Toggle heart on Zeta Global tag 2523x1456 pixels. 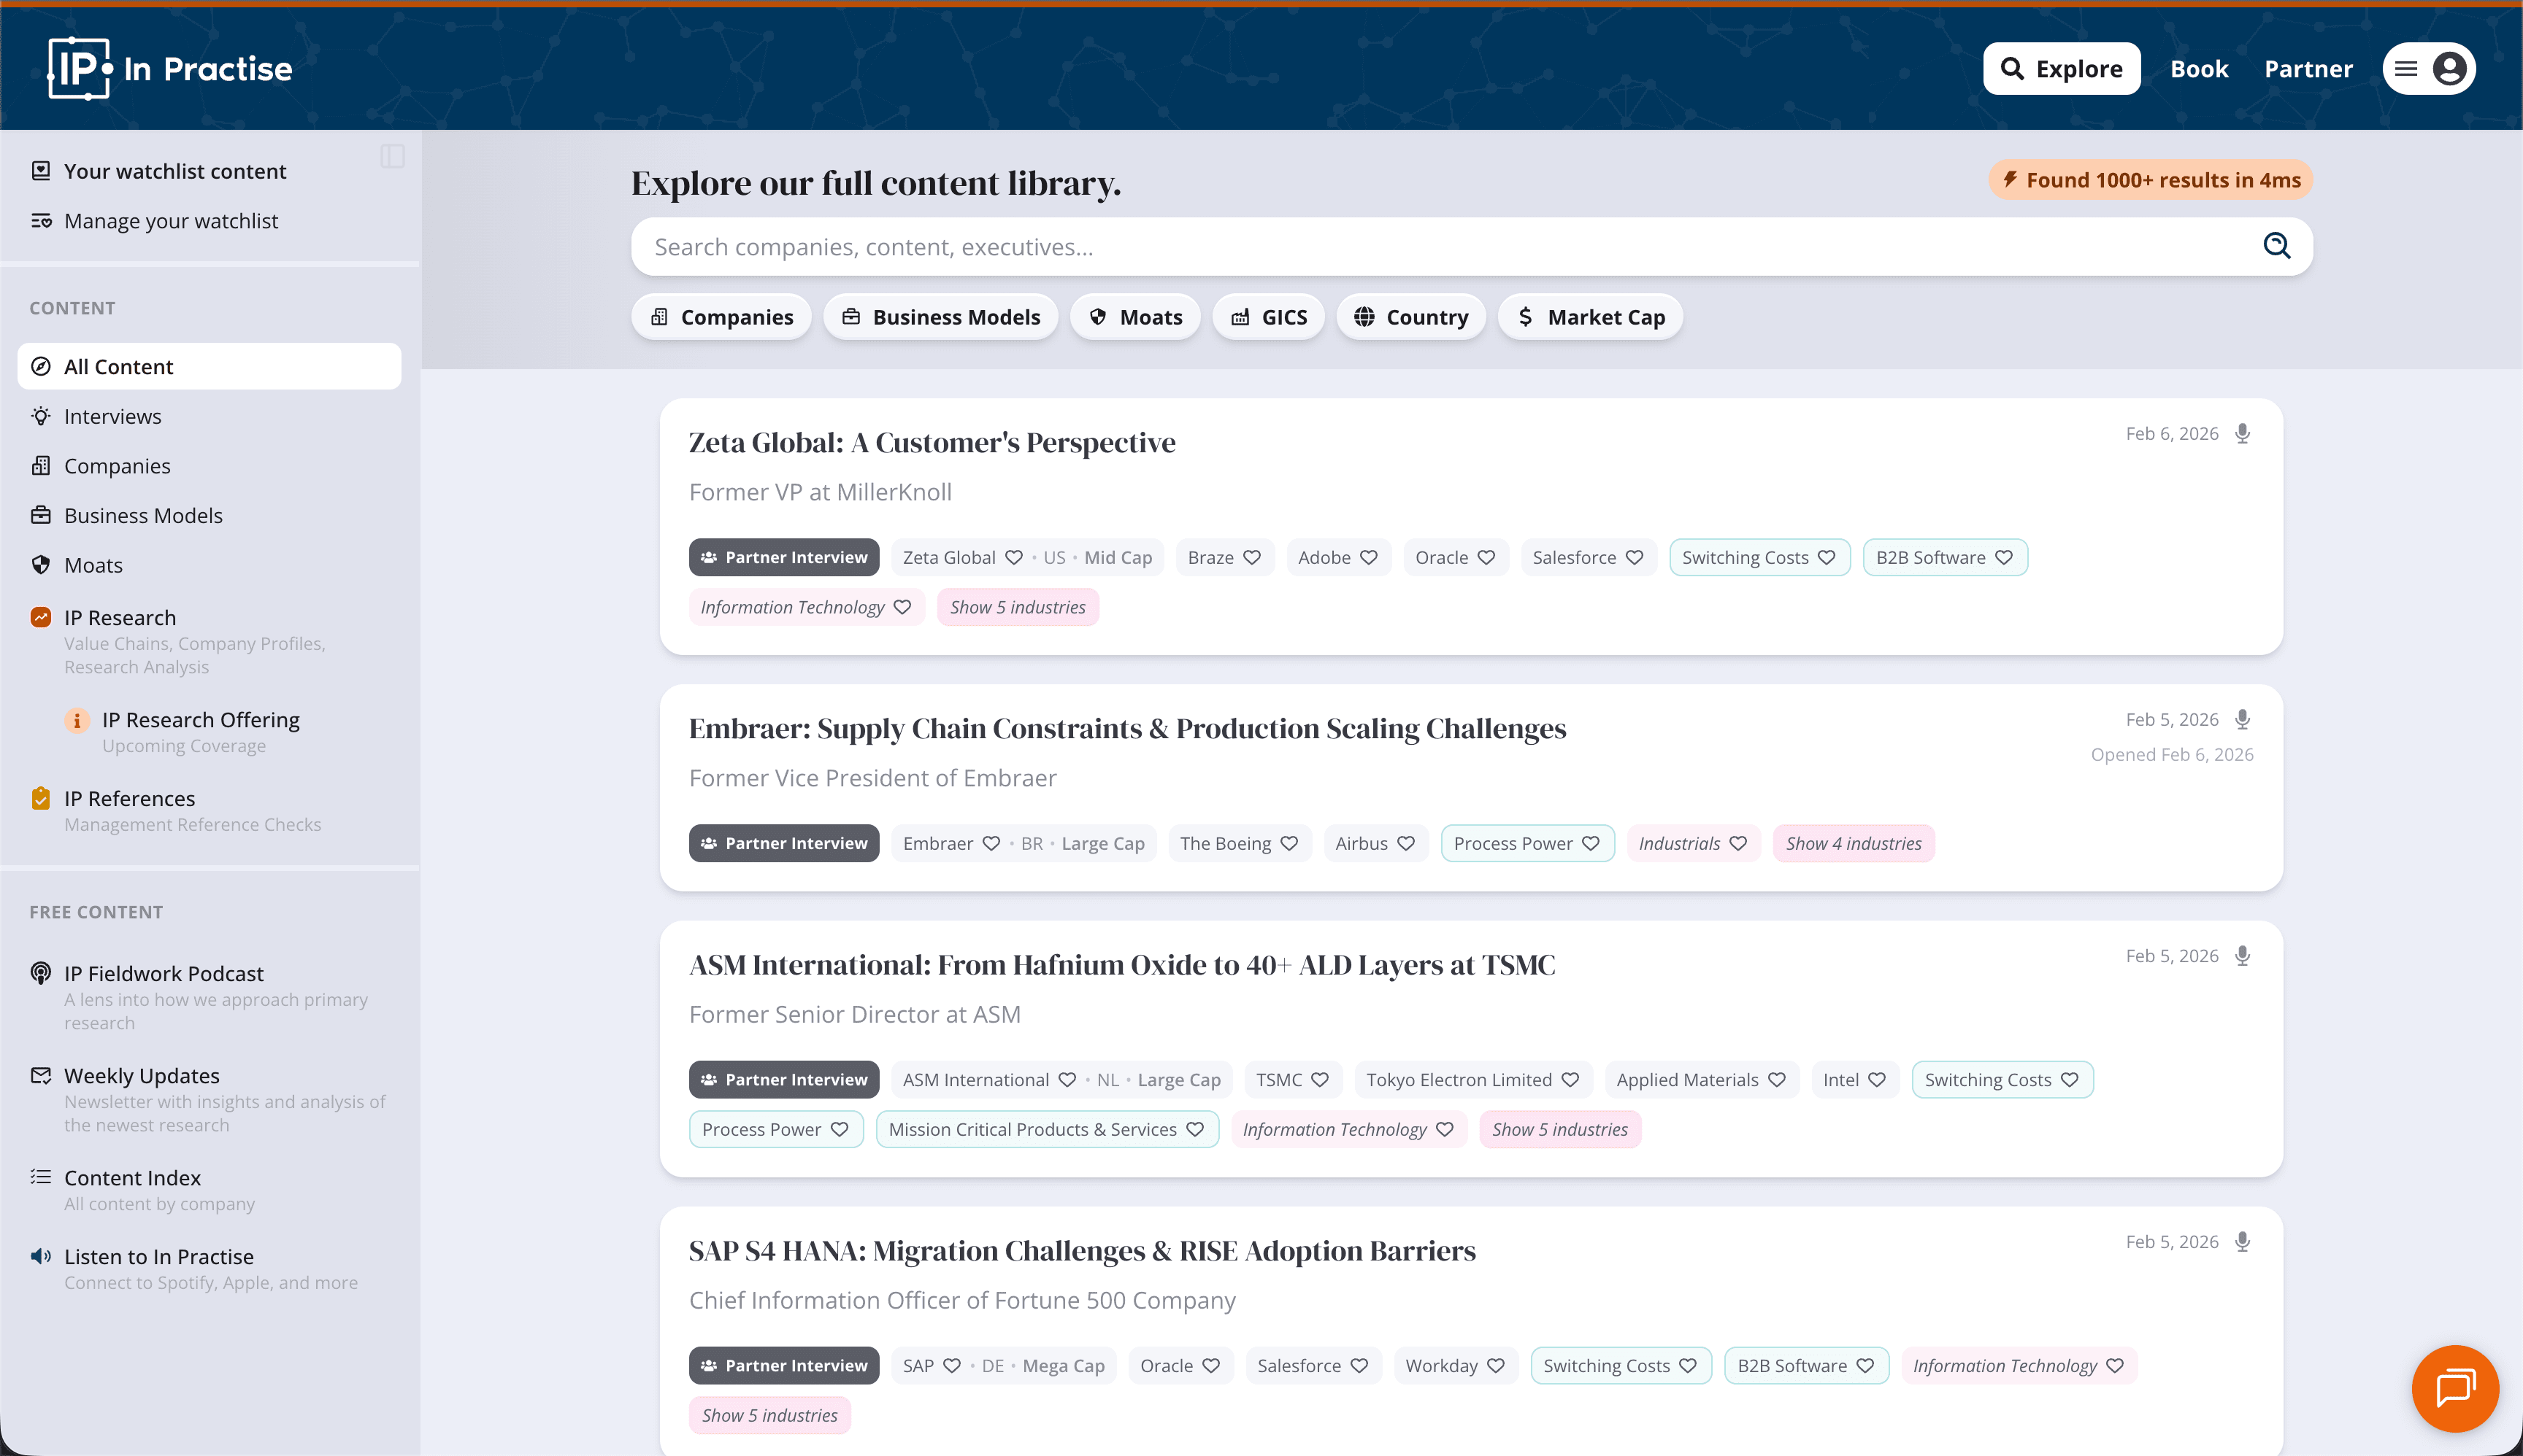tap(1014, 557)
